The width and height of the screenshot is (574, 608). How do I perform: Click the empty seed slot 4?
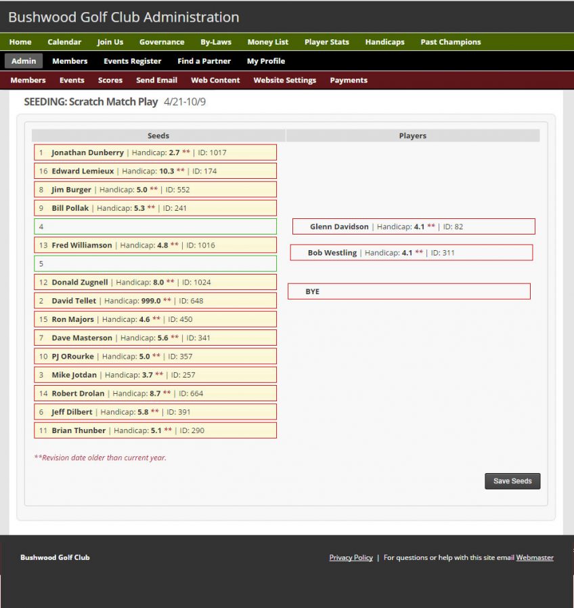pos(156,226)
